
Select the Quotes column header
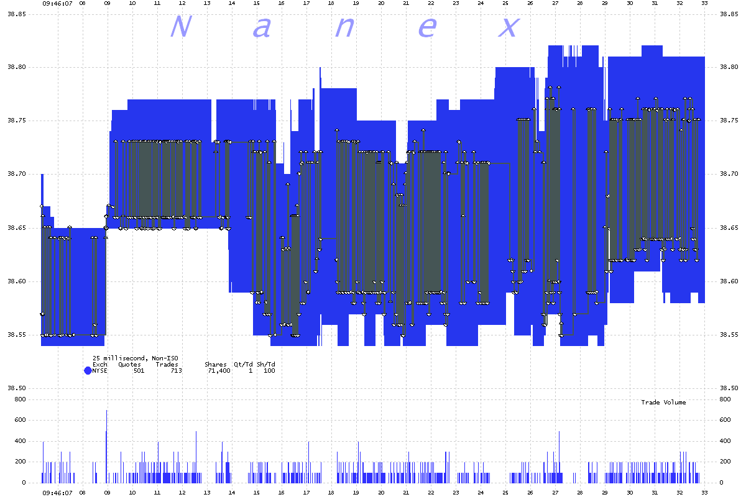point(129,363)
